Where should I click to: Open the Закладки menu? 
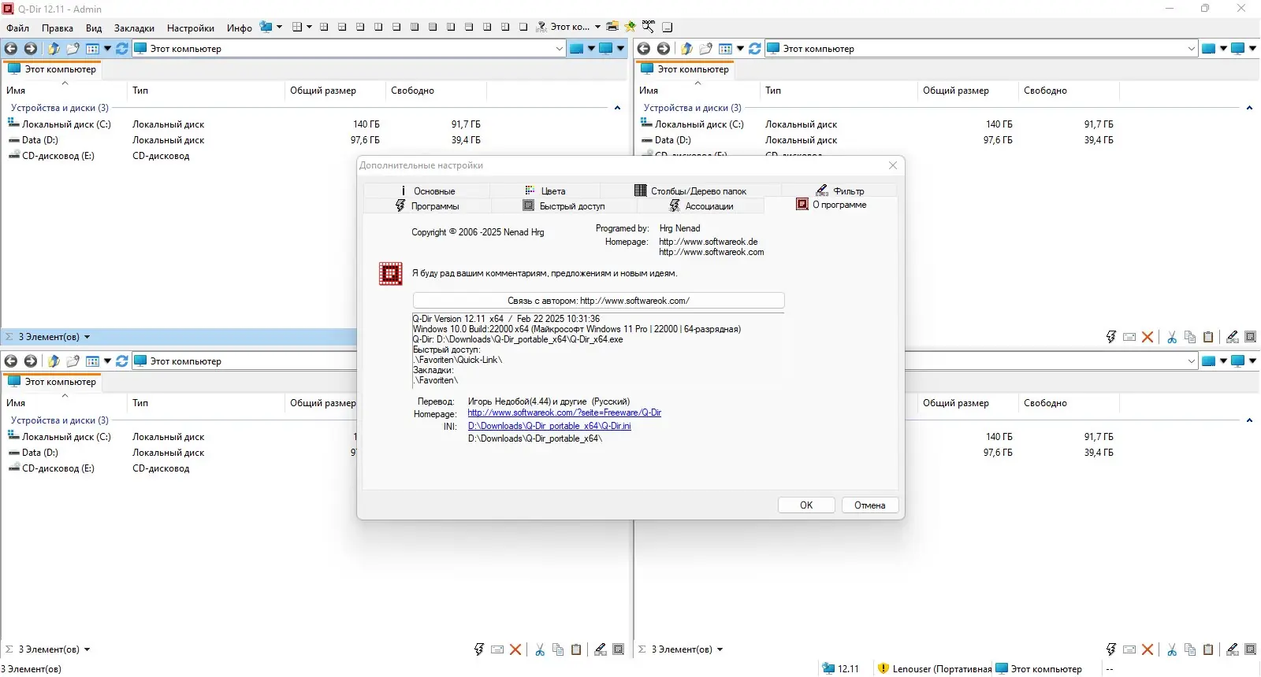click(135, 28)
